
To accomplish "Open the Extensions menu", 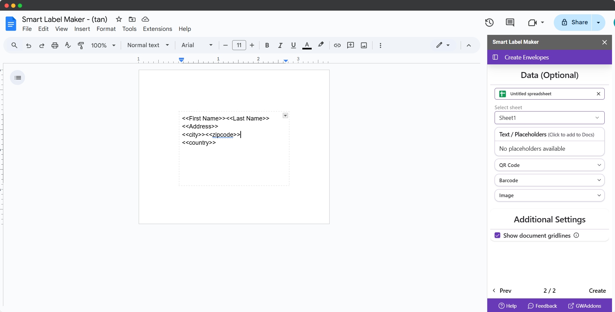I will [x=158, y=29].
